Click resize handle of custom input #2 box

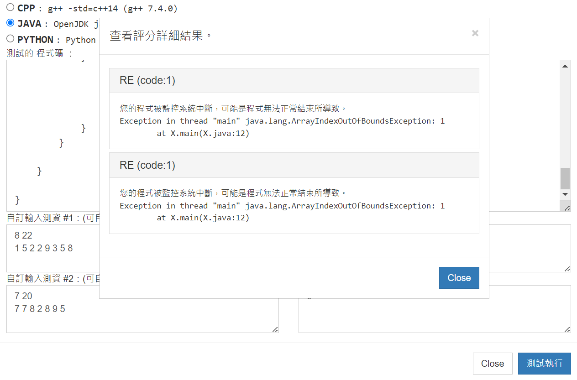coord(275,329)
